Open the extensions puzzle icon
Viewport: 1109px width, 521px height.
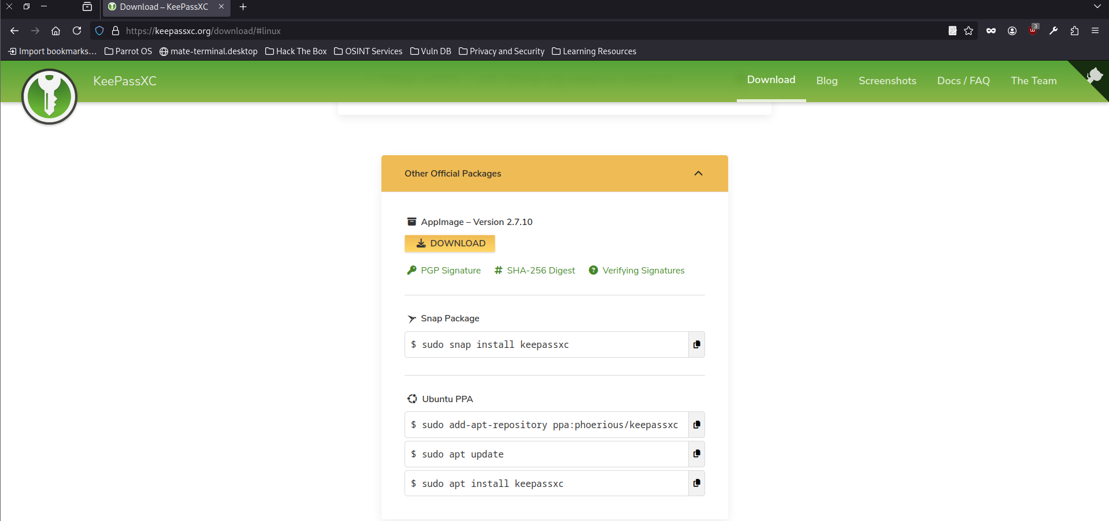[x=1074, y=31]
